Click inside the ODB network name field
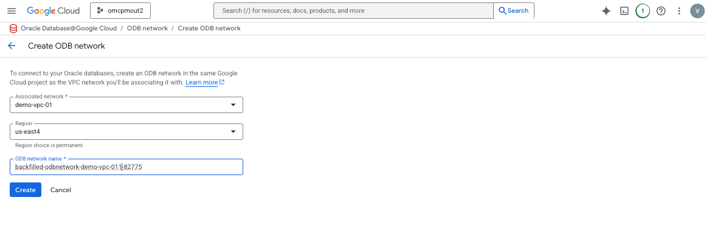Image resolution: width=706 pixels, height=228 pixels. [x=126, y=167]
